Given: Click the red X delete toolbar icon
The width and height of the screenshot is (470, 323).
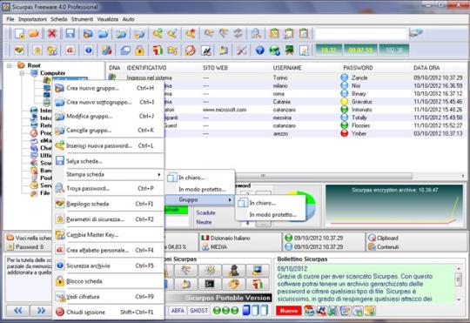Looking at the screenshot, I should (x=52, y=33).
